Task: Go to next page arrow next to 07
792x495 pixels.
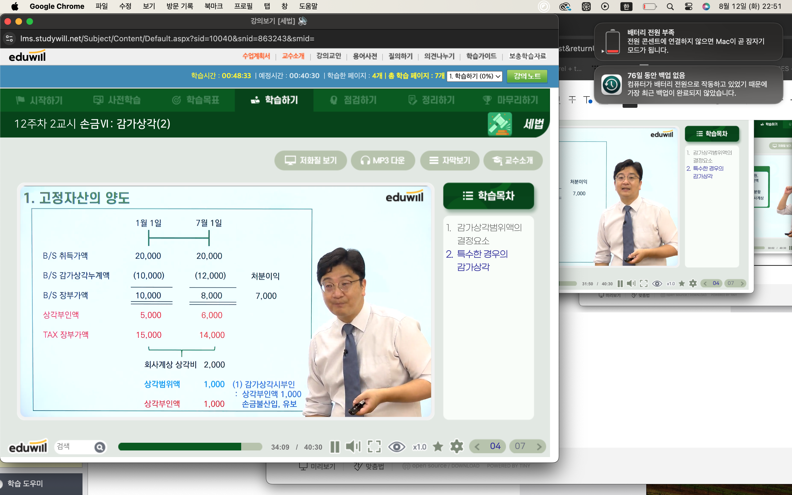Action: [539, 447]
